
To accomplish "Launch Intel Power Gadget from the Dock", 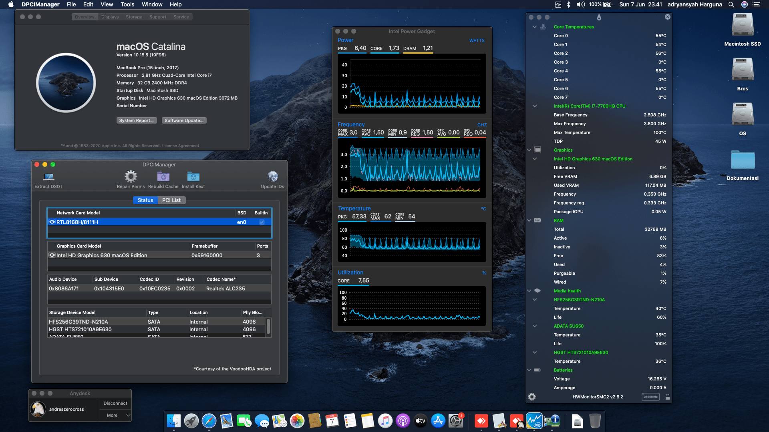I will pos(534,421).
